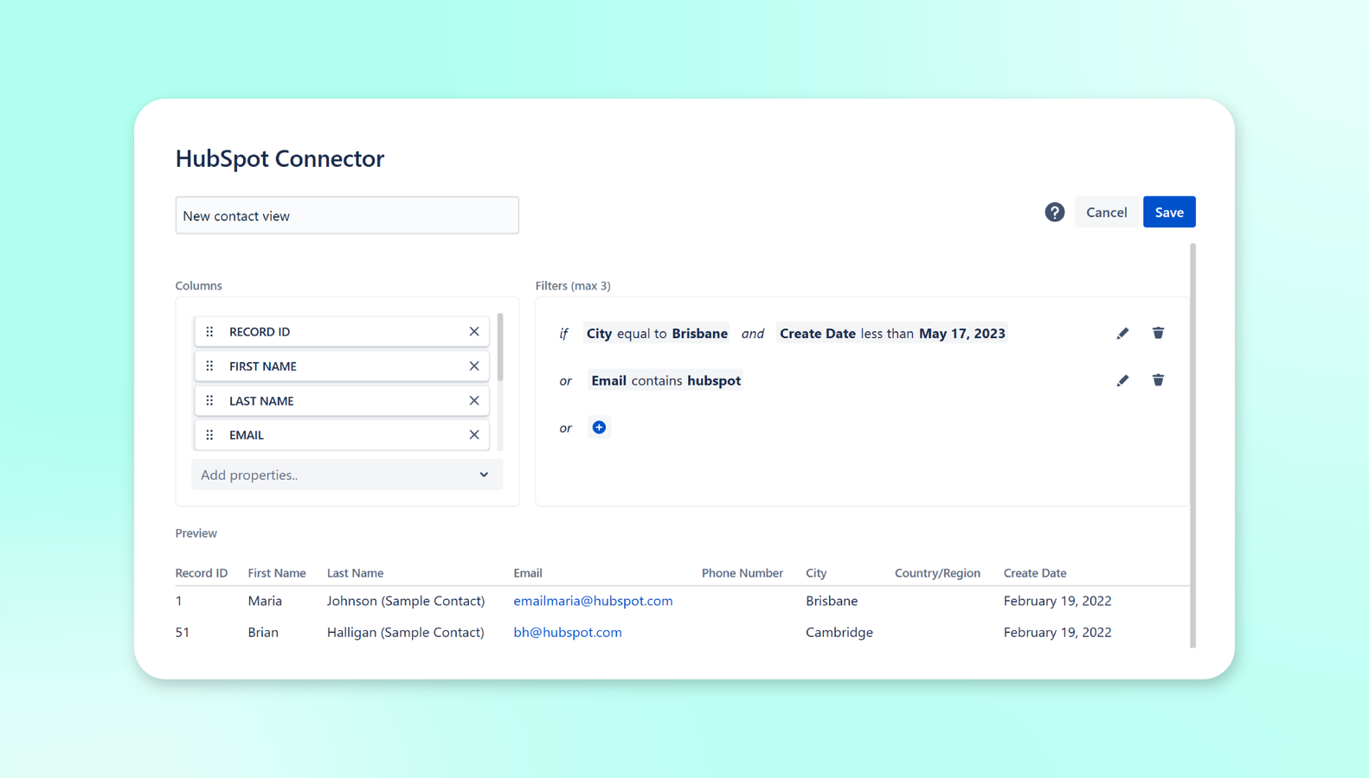The image size is (1369, 778).
Task: Delete the Email contains hubspot filter
Action: point(1158,380)
